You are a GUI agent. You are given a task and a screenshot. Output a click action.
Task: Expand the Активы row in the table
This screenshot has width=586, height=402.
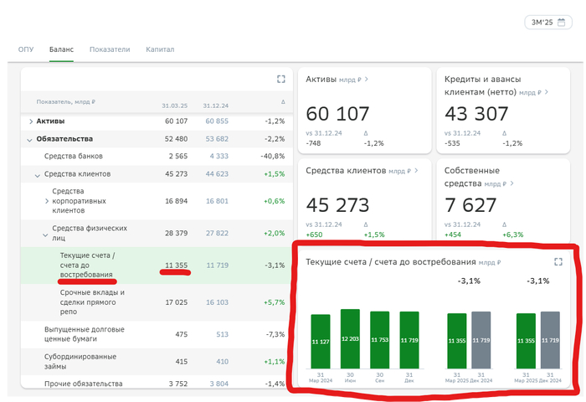coord(31,121)
